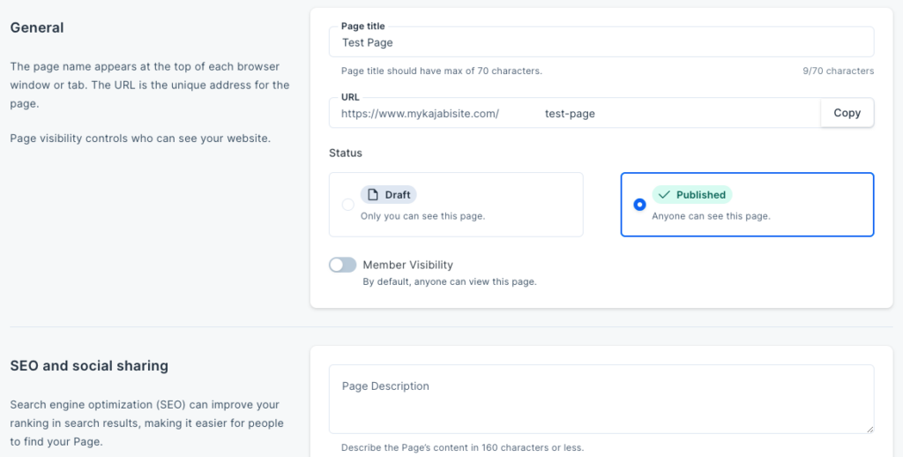The image size is (903, 457).
Task: Click the General section heading
Action: click(x=37, y=27)
